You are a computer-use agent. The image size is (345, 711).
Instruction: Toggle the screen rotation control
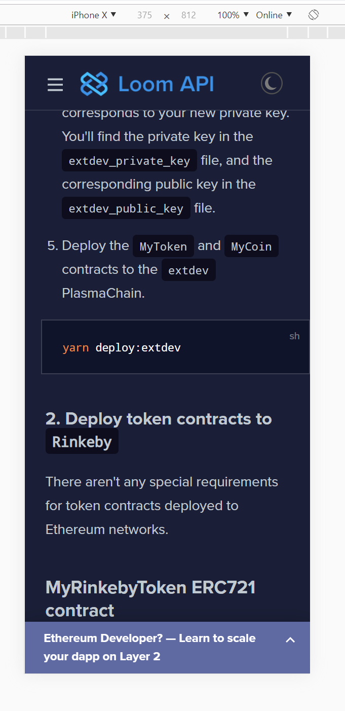(313, 15)
